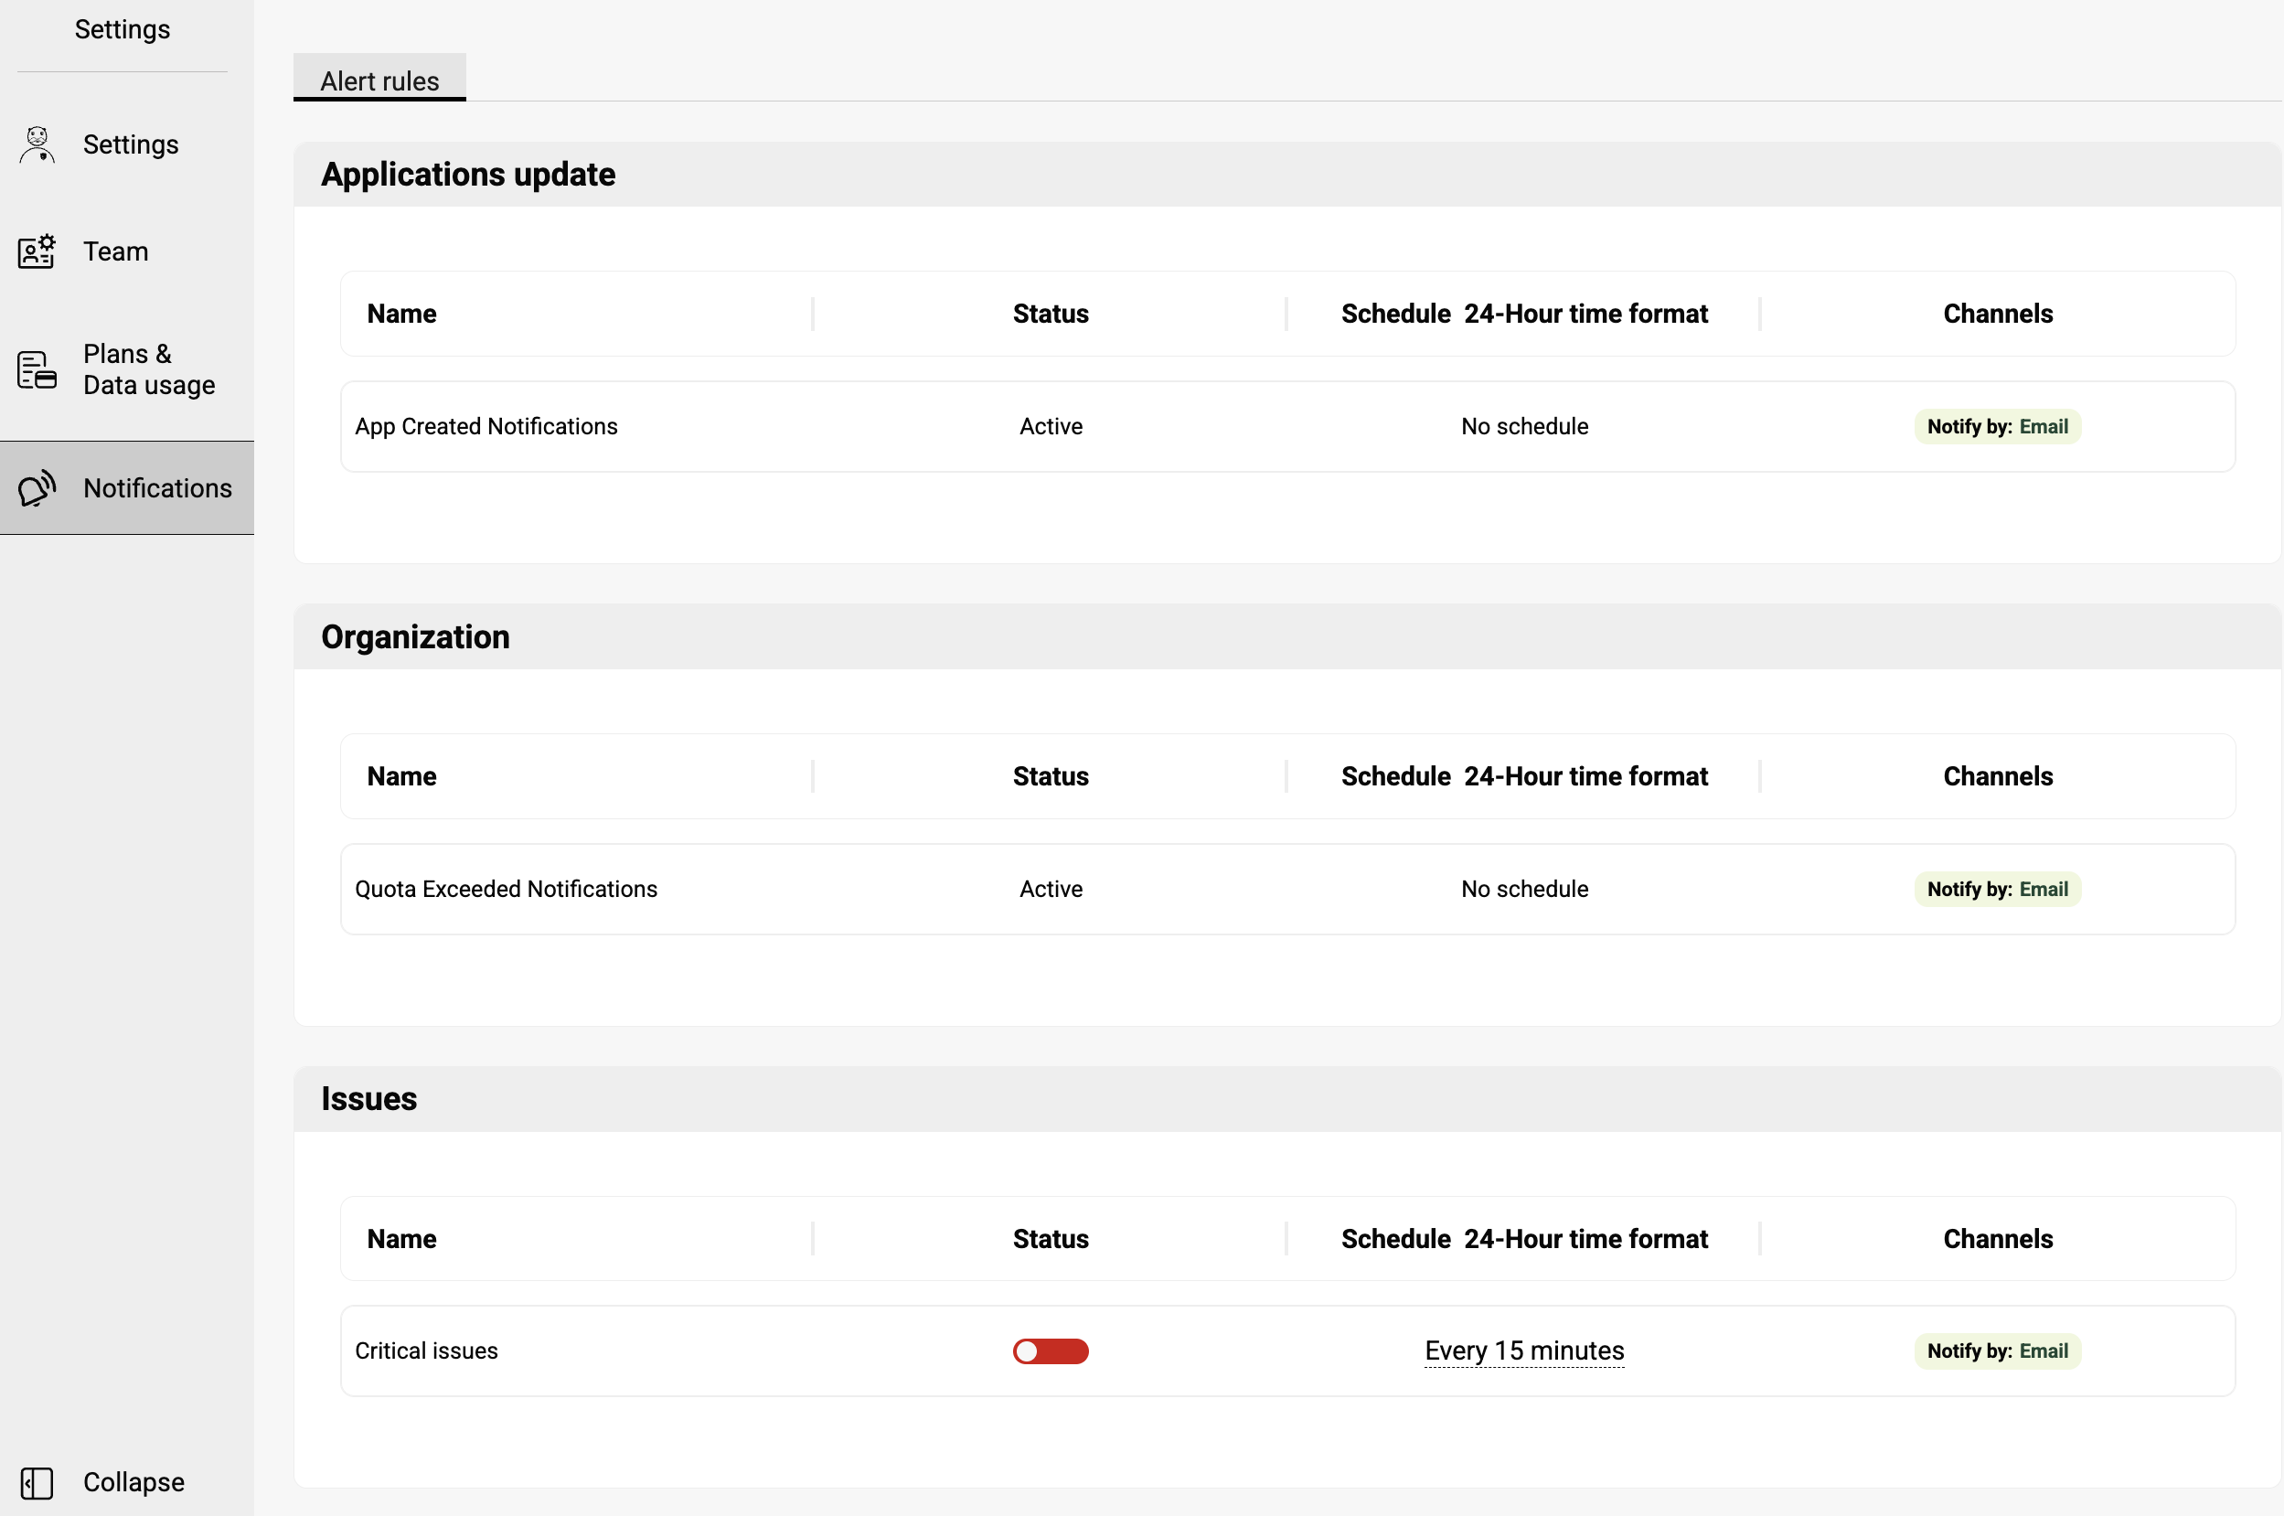
Task: Click the Quota Exceeded Notify by Email badge
Action: click(x=1997, y=889)
